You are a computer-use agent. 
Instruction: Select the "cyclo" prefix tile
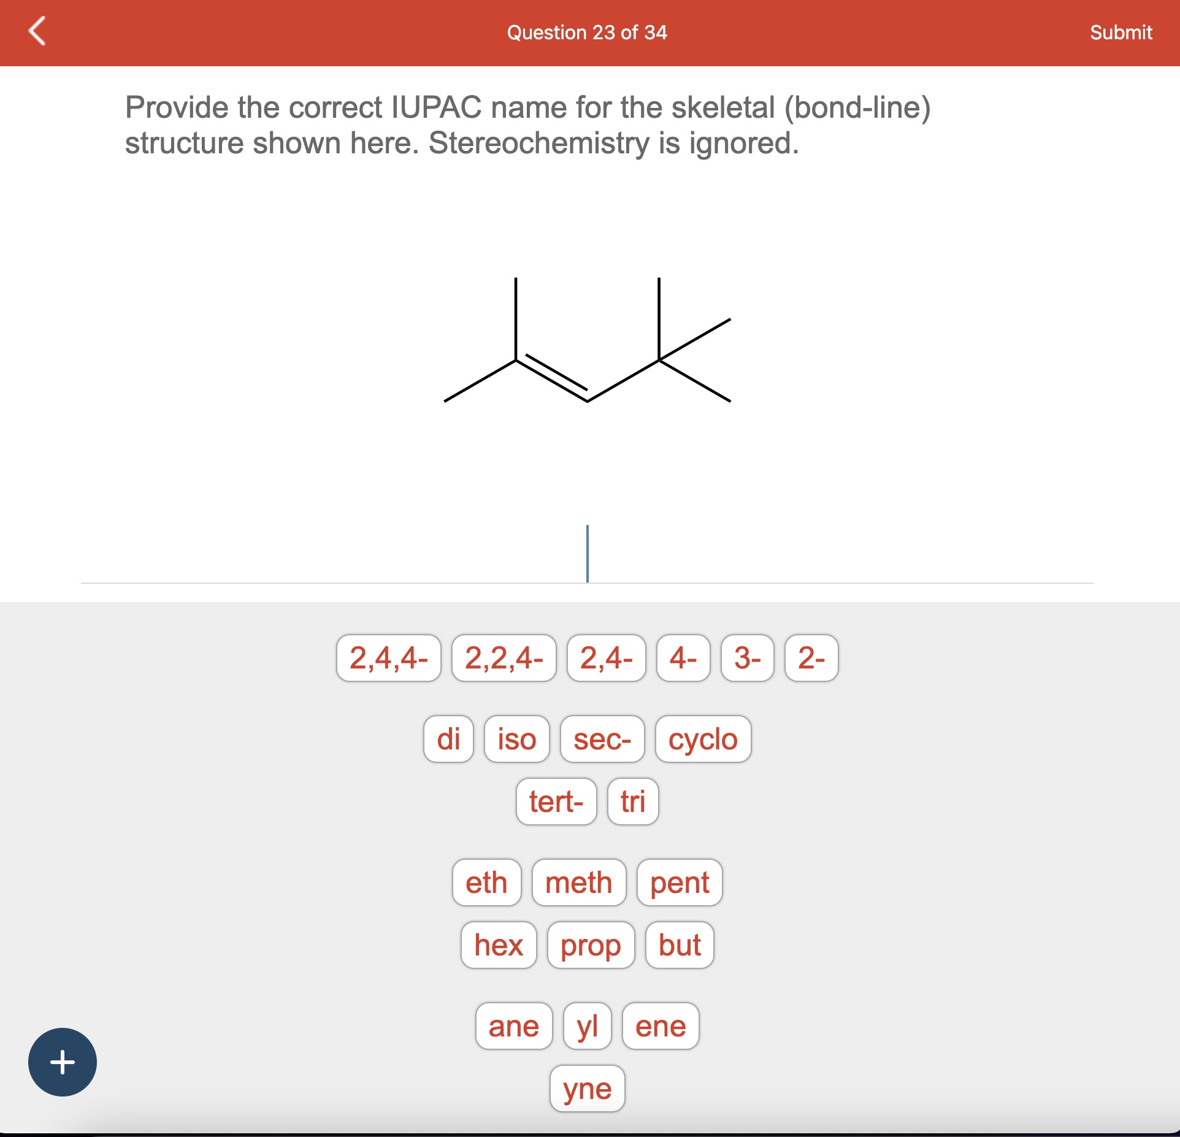point(703,739)
